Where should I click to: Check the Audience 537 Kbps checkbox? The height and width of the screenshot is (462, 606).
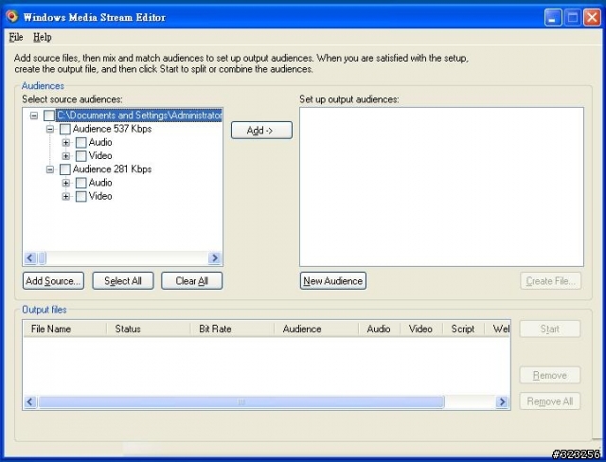(65, 129)
